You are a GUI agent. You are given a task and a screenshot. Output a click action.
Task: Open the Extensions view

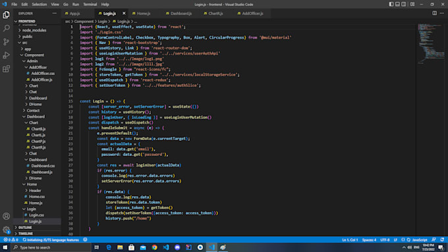pos(6,69)
